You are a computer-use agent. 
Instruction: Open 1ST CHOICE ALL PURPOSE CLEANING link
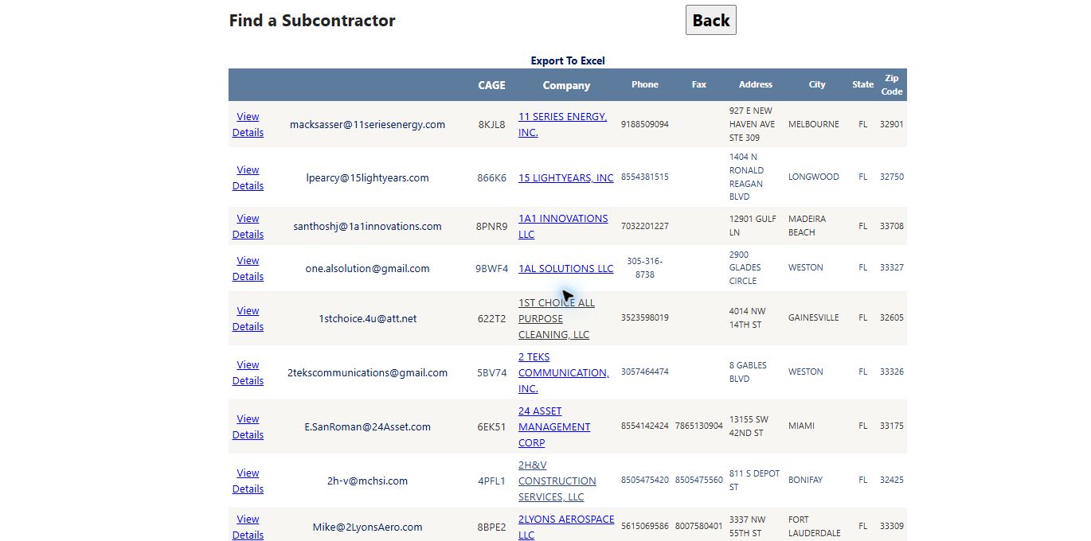point(557,319)
